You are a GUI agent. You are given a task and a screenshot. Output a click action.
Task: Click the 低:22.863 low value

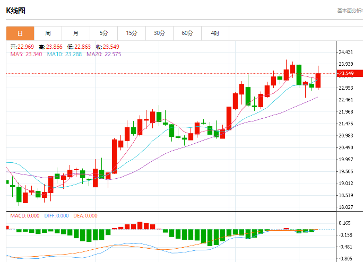point(79,47)
